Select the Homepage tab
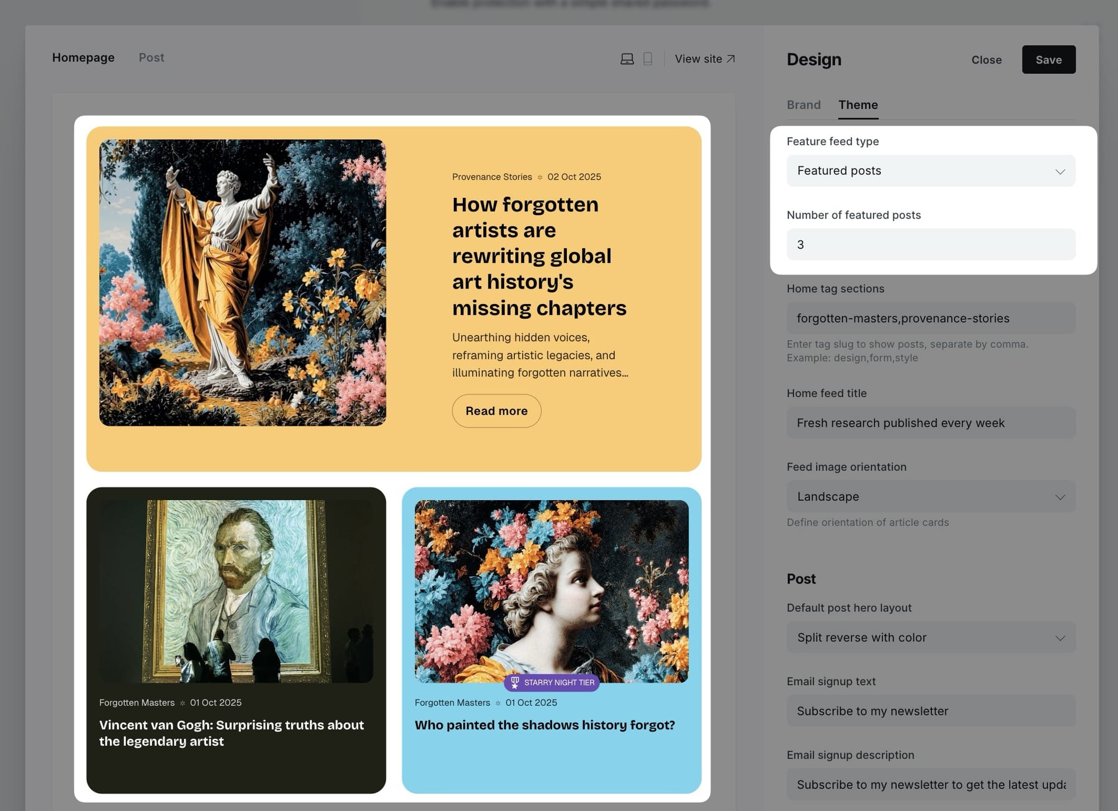The height and width of the screenshot is (811, 1118). point(83,57)
